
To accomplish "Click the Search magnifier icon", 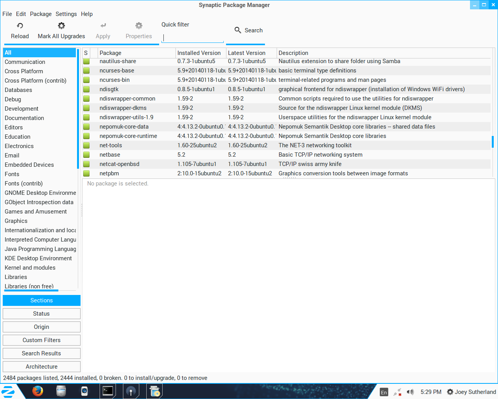I will point(238,30).
